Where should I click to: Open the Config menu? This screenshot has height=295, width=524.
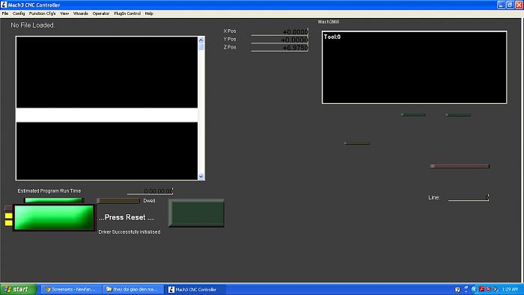pos(19,13)
